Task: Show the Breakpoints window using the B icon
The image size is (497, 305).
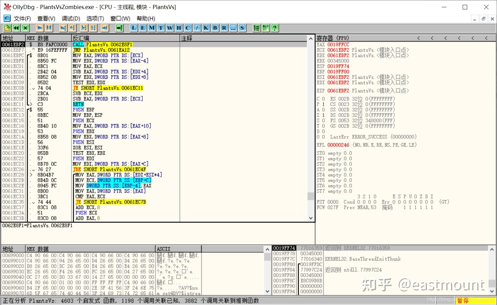Action: [x=215, y=28]
